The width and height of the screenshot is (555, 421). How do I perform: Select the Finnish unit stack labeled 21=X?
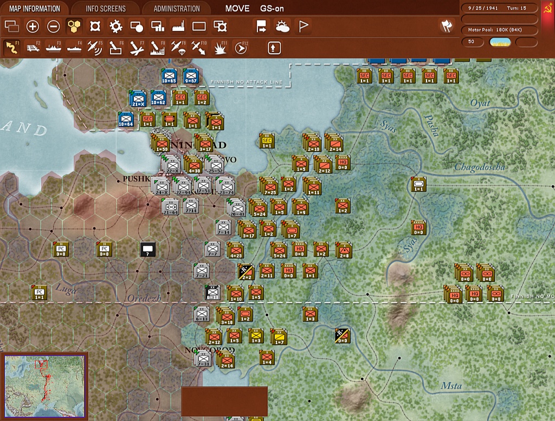[x=138, y=98]
